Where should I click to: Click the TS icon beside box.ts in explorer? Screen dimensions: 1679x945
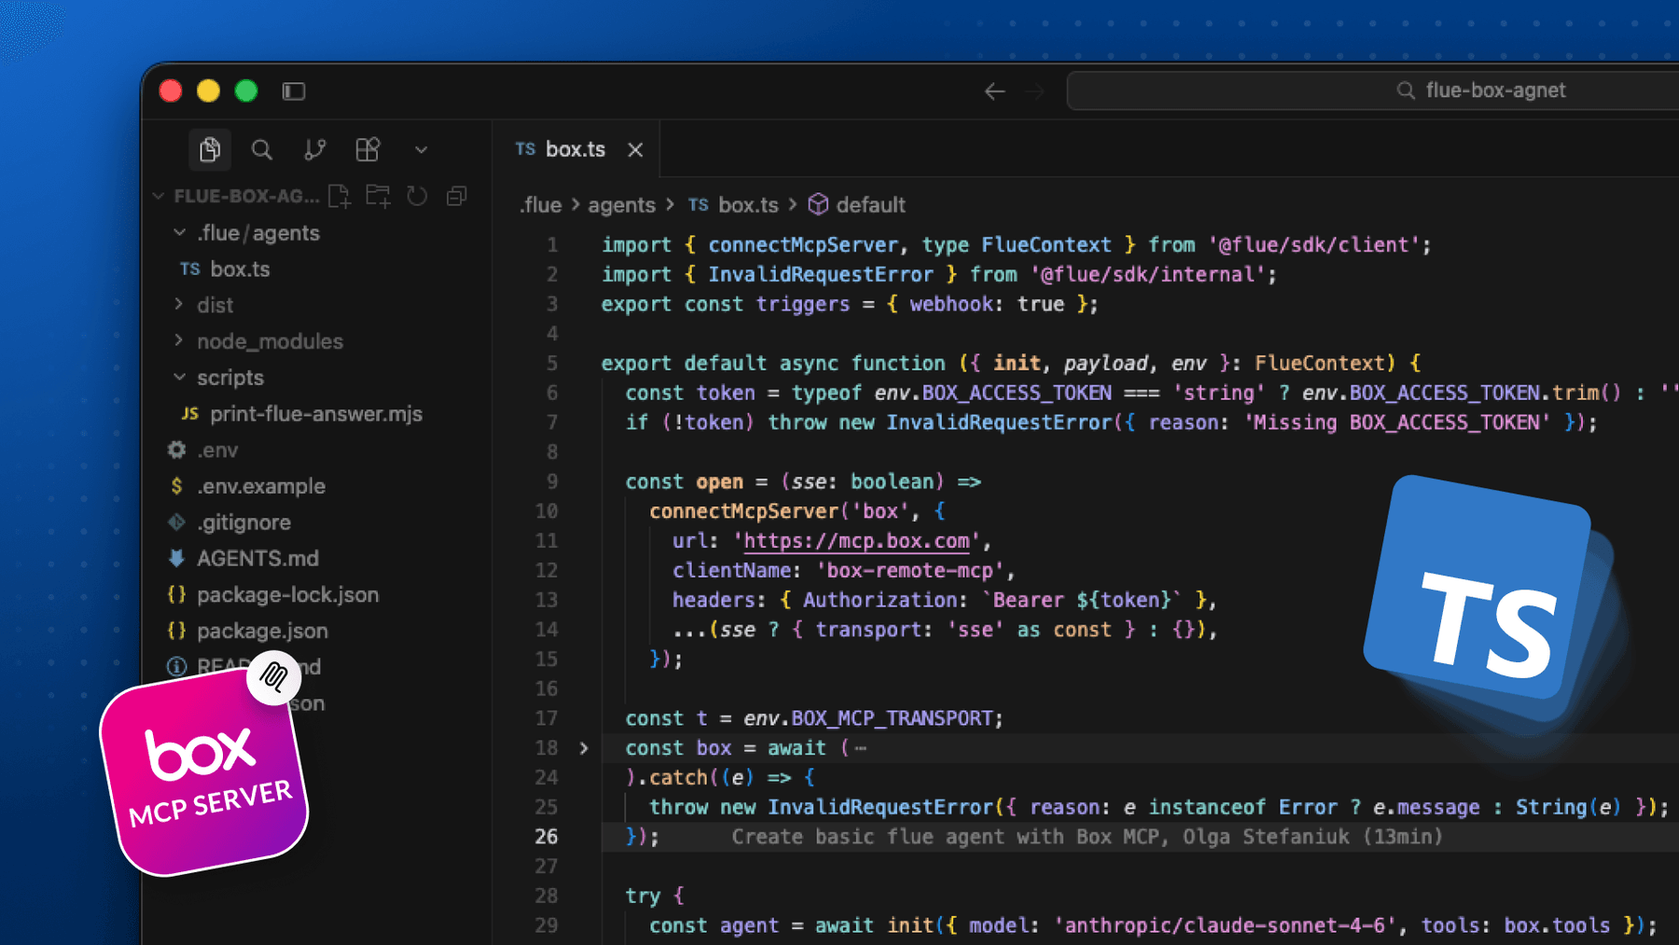(190, 269)
